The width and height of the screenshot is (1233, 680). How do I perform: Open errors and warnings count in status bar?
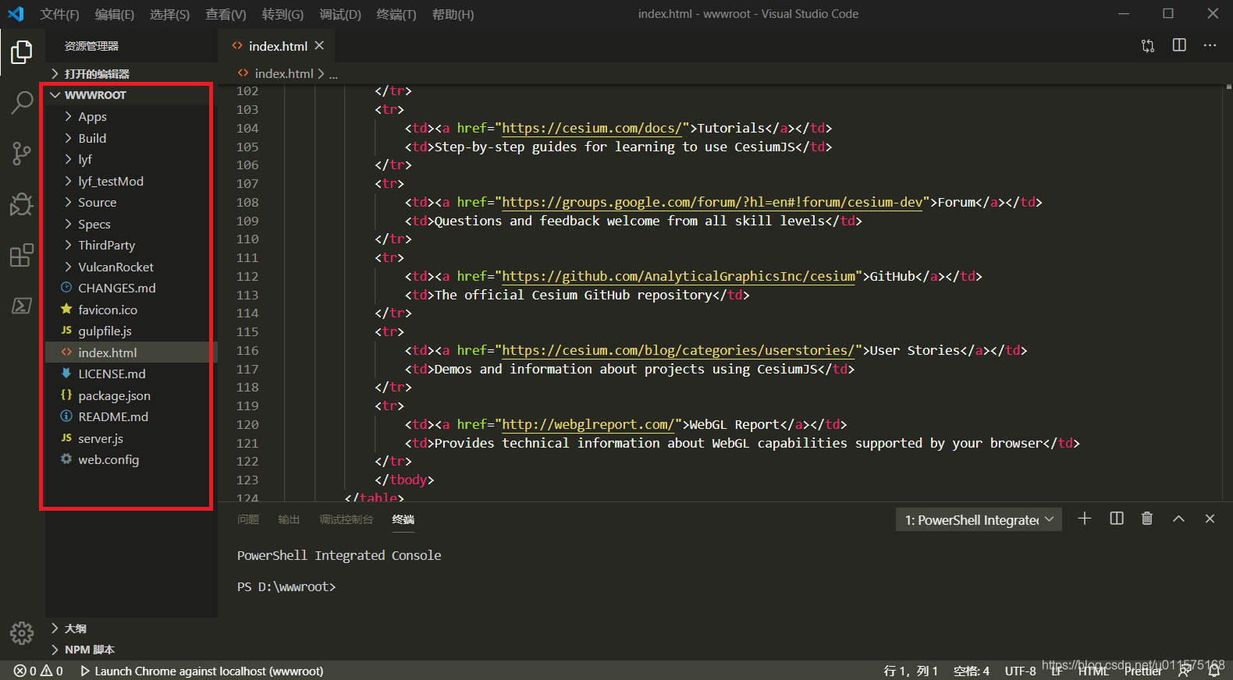click(x=38, y=671)
